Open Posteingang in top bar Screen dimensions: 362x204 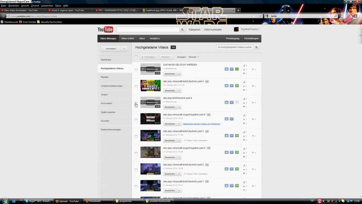click(x=233, y=39)
